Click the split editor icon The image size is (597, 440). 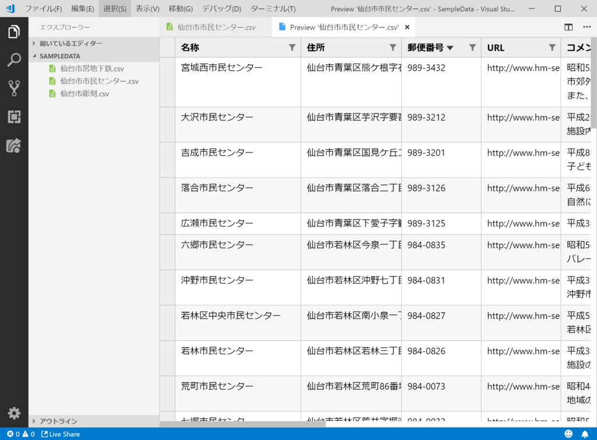568,27
